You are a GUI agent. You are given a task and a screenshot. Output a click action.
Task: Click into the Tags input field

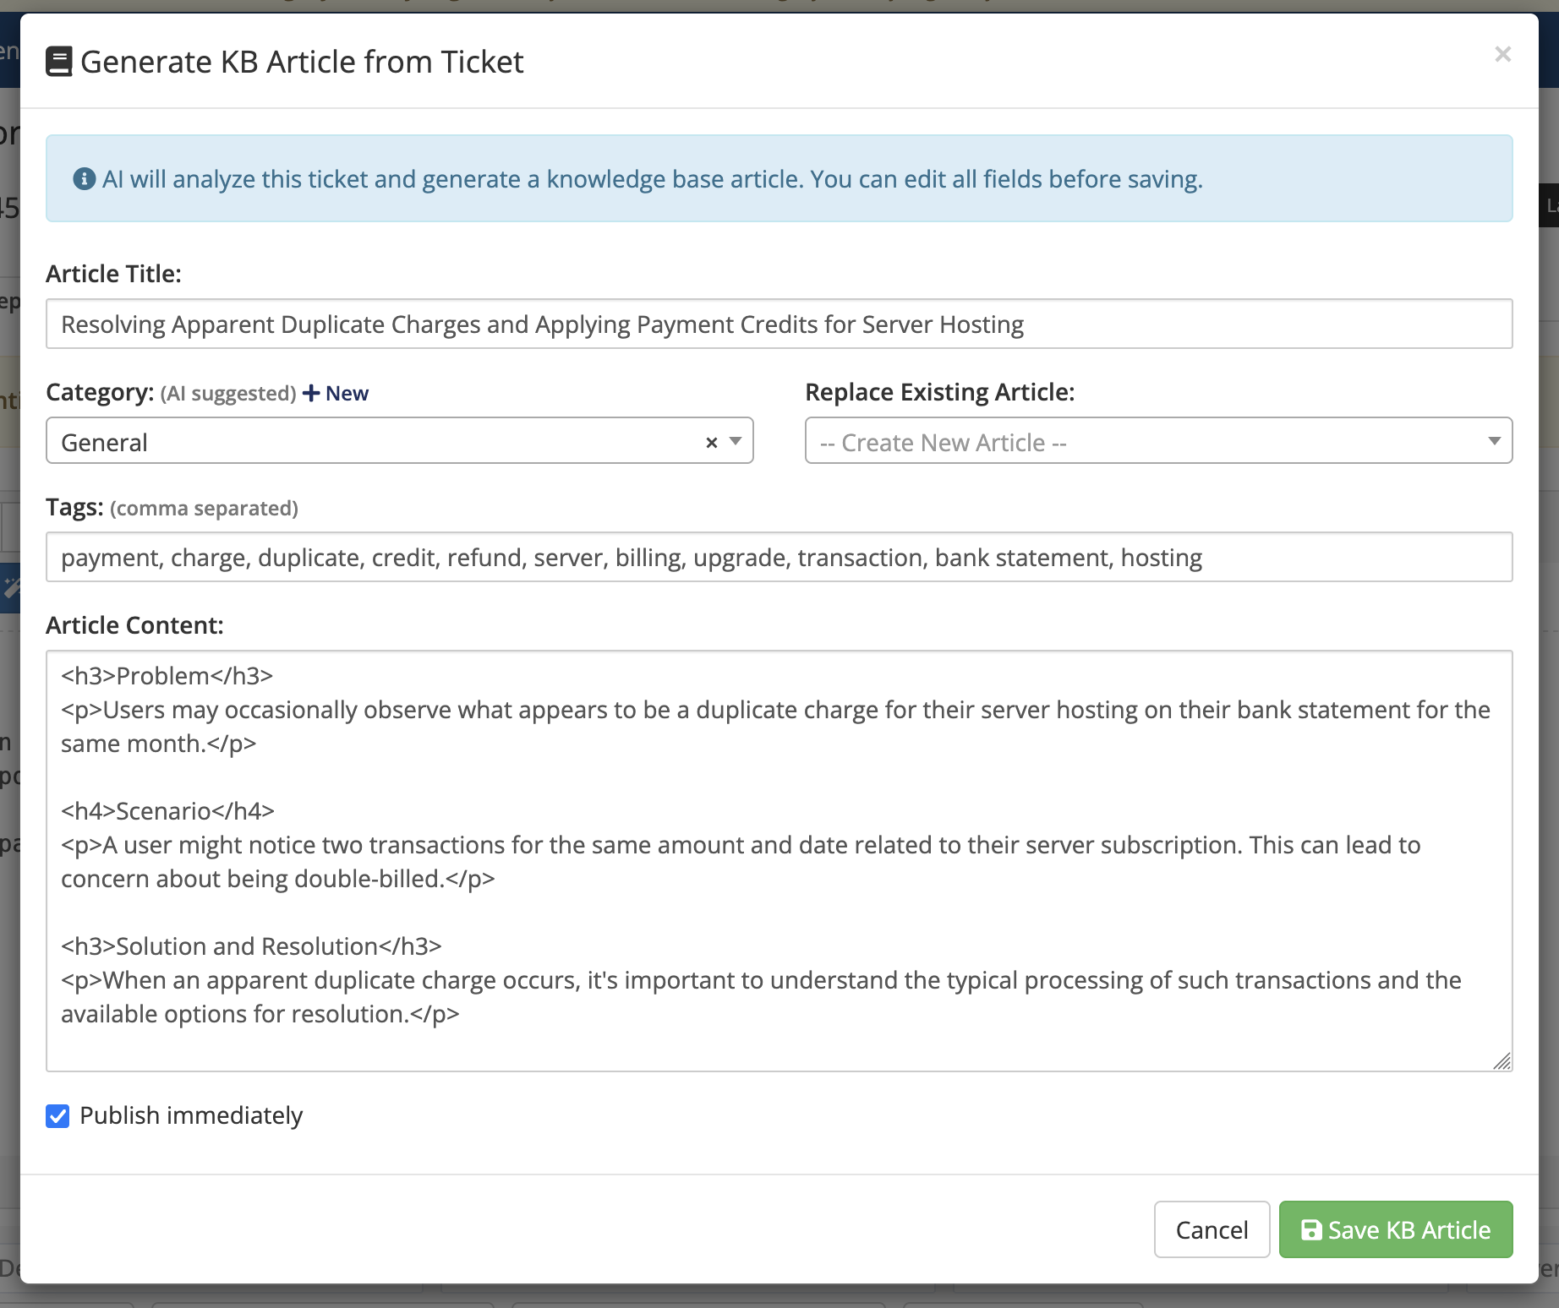pyautogui.click(x=778, y=558)
